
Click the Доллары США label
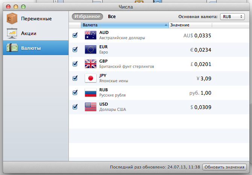[112, 110]
